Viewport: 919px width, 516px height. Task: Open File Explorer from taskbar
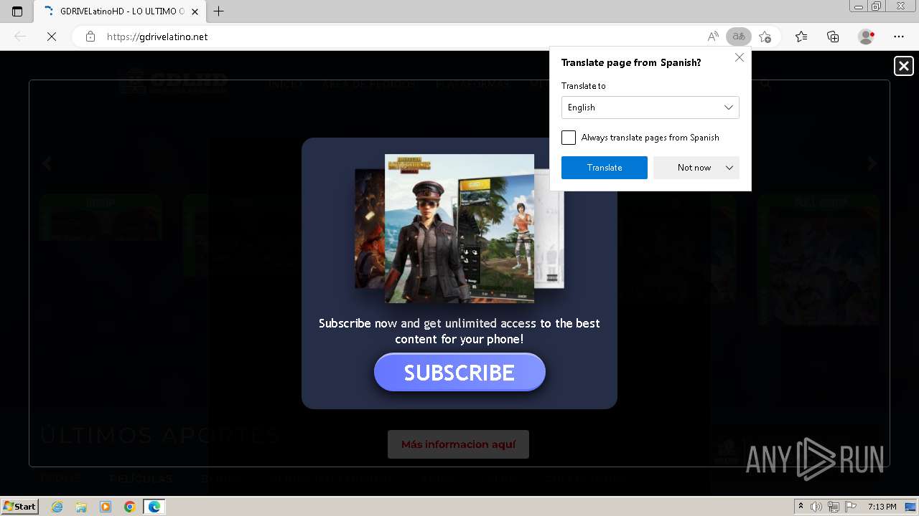81,507
